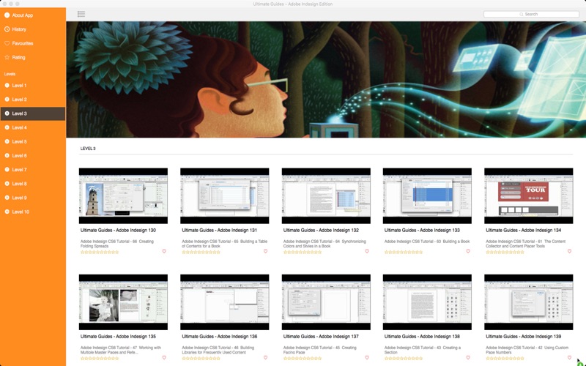Open thumbnail for Adobe Indesign 135
This screenshot has width=586, height=366.
123,302
